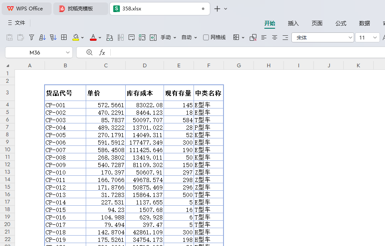
Task: Select row 10 header
Action: [7, 150]
